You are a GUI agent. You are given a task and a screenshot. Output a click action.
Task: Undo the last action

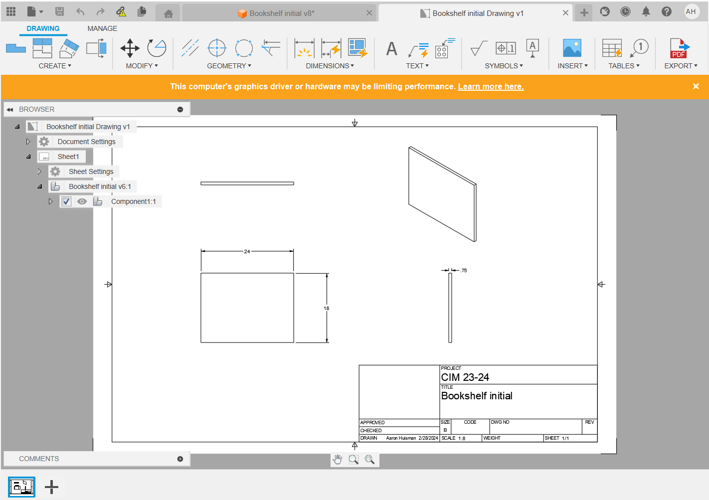point(80,11)
